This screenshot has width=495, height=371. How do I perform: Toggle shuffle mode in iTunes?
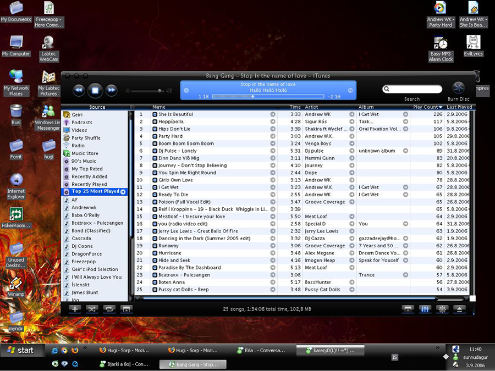92,309
